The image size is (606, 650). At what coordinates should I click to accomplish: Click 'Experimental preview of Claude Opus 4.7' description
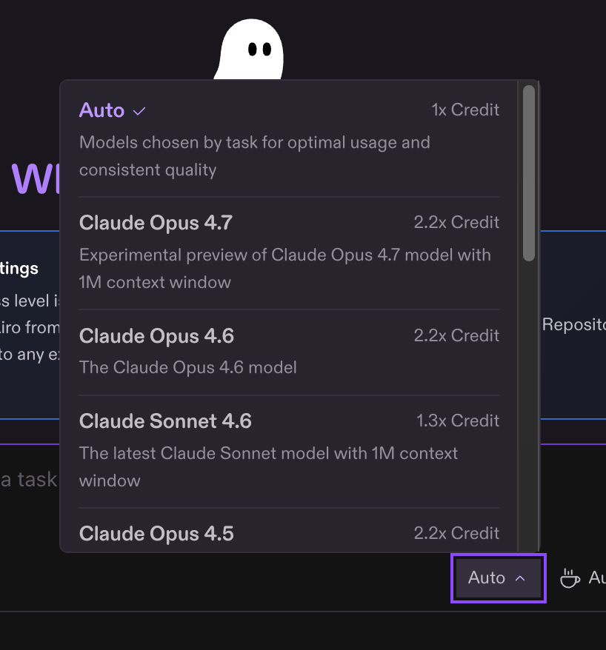285,269
